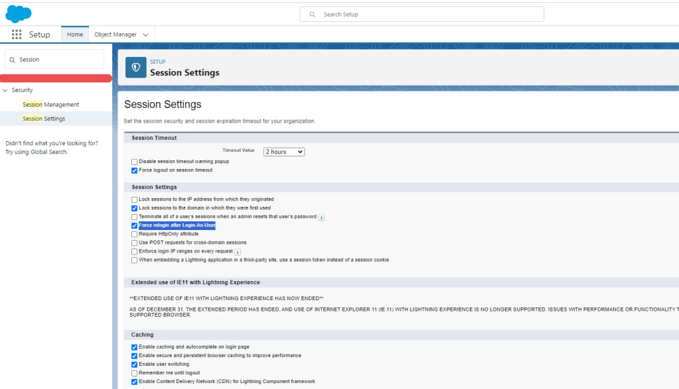Switch to the Home tab
Screen dimensions: 679x389
[x=75, y=34]
